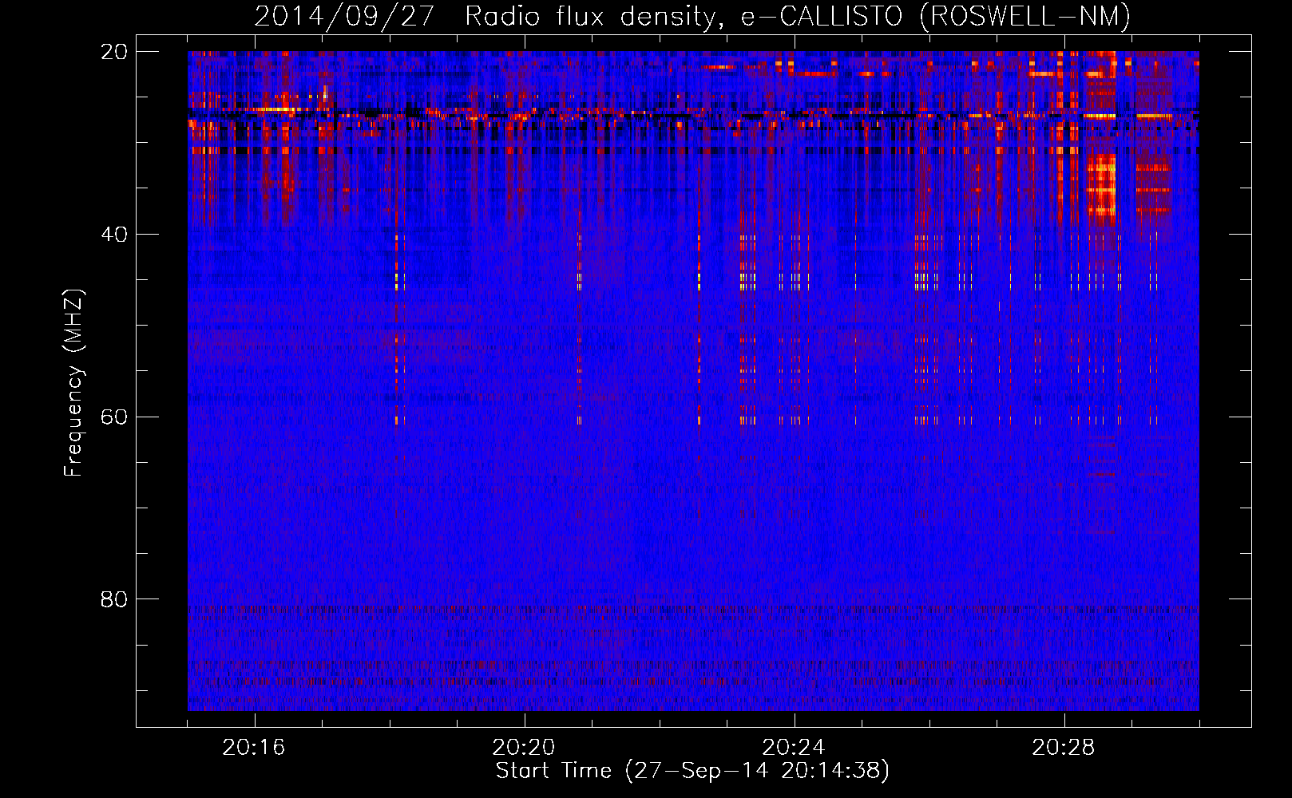The height and width of the screenshot is (798, 1292).
Task: Click the frequency tick label '60'
Action: pyautogui.click(x=114, y=417)
